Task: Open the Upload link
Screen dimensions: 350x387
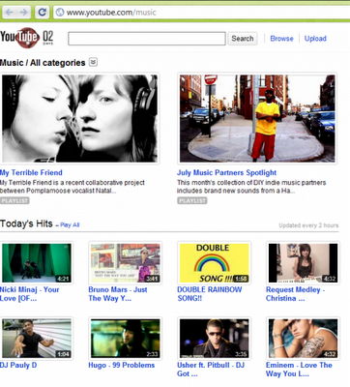Action: pos(315,39)
